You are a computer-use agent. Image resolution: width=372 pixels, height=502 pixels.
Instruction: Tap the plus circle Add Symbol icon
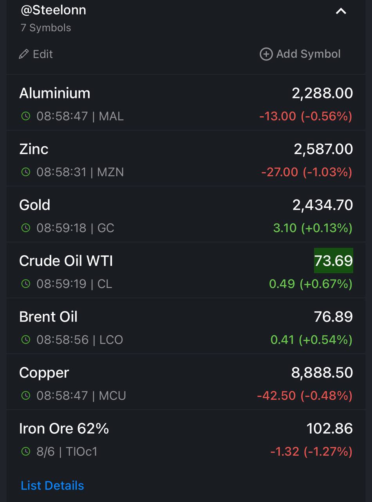click(266, 54)
